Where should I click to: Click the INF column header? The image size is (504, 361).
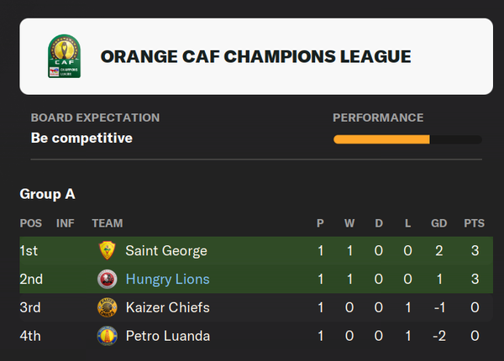click(66, 223)
